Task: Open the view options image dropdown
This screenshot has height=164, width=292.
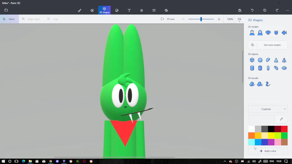Action: (239, 19)
